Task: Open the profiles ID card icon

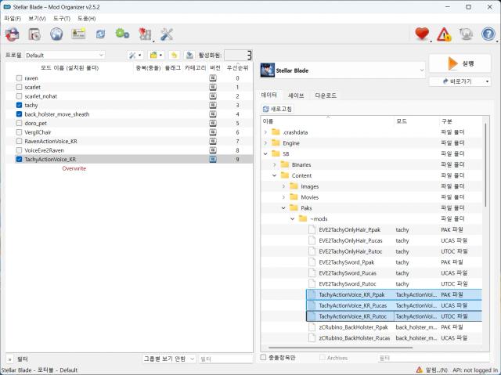Action: (78, 34)
